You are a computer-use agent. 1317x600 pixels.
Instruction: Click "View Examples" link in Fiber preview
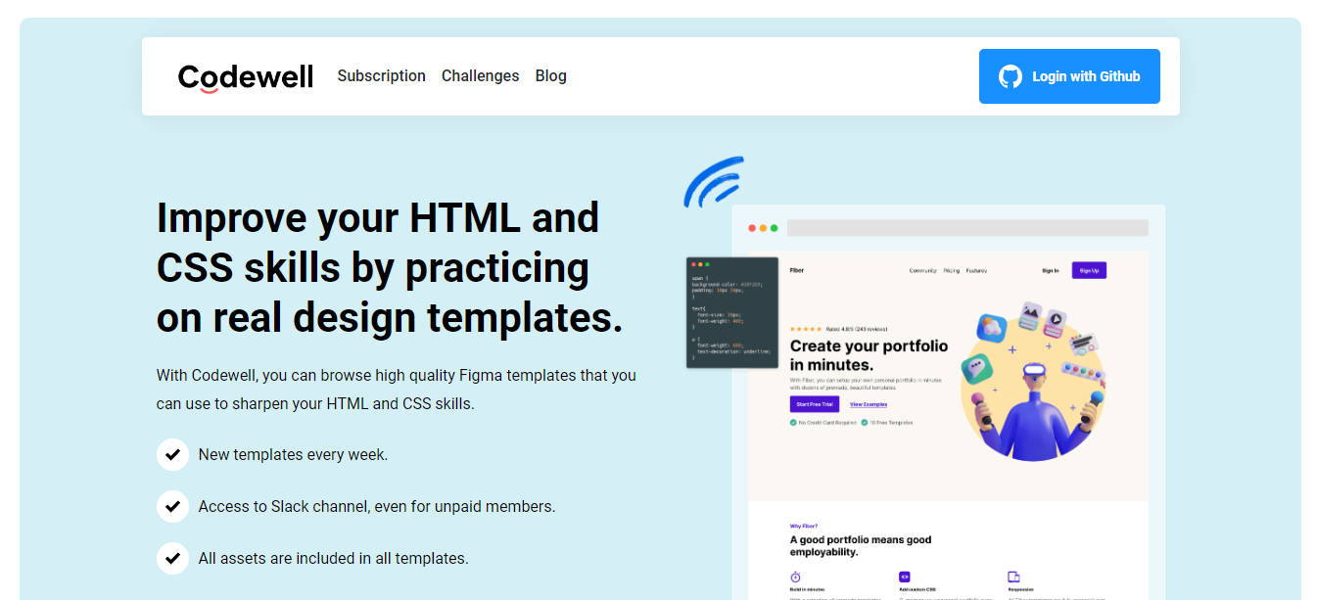868,404
